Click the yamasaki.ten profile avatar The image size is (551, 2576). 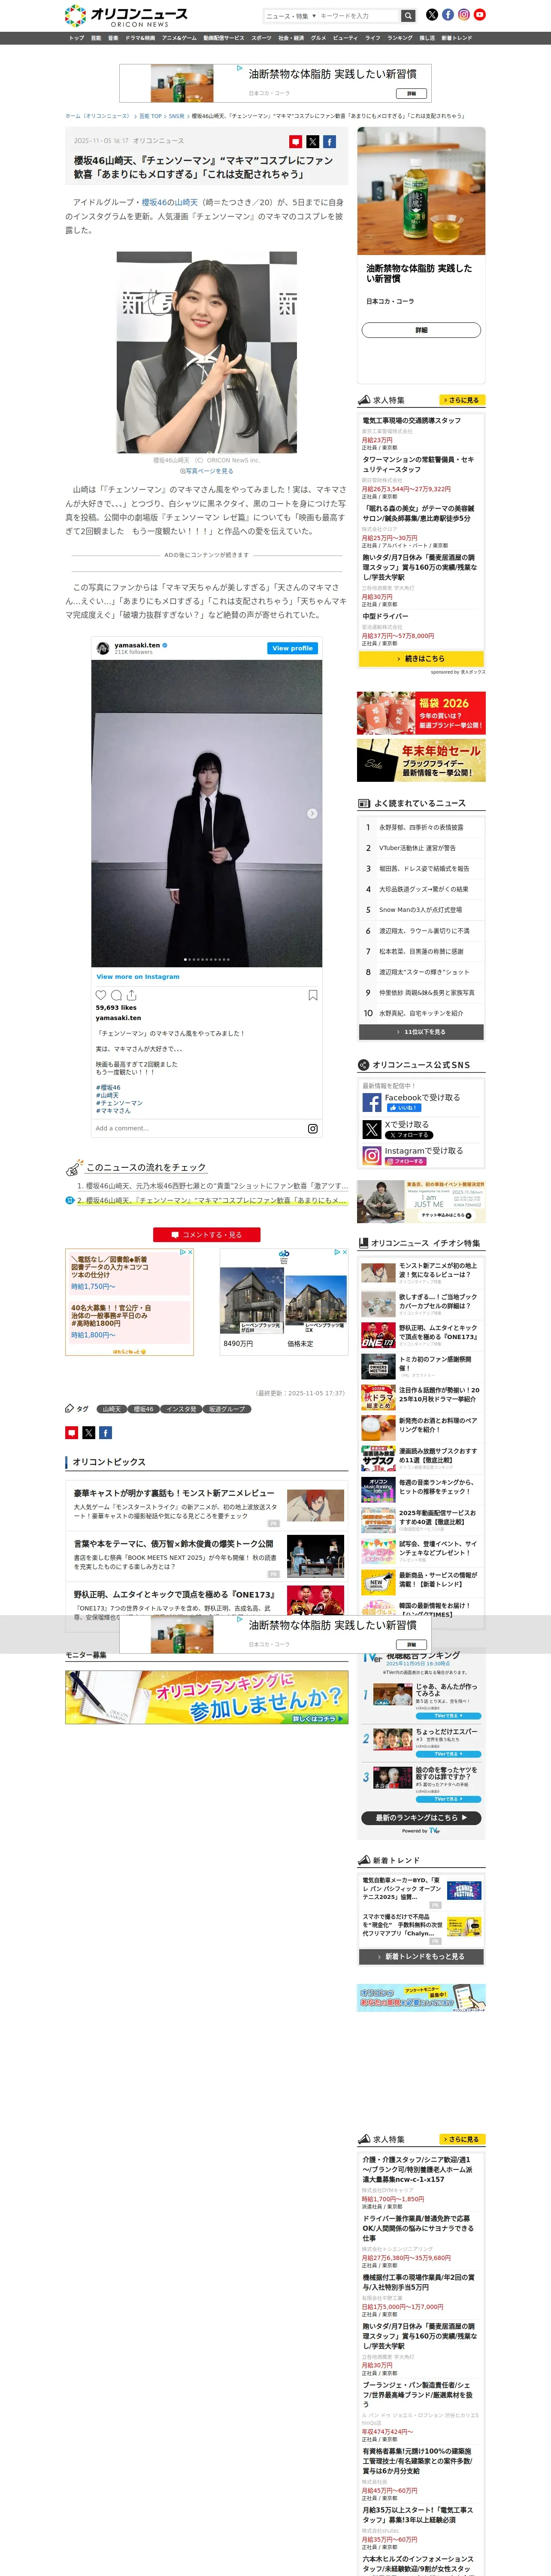(x=102, y=648)
